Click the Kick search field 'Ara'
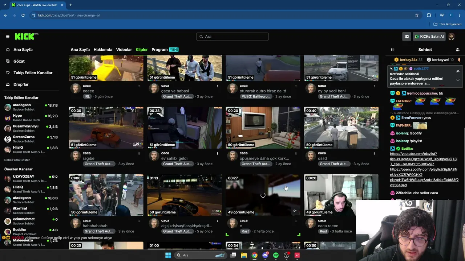The height and width of the screenshot is (261, 465). click(x=232, y=37)
